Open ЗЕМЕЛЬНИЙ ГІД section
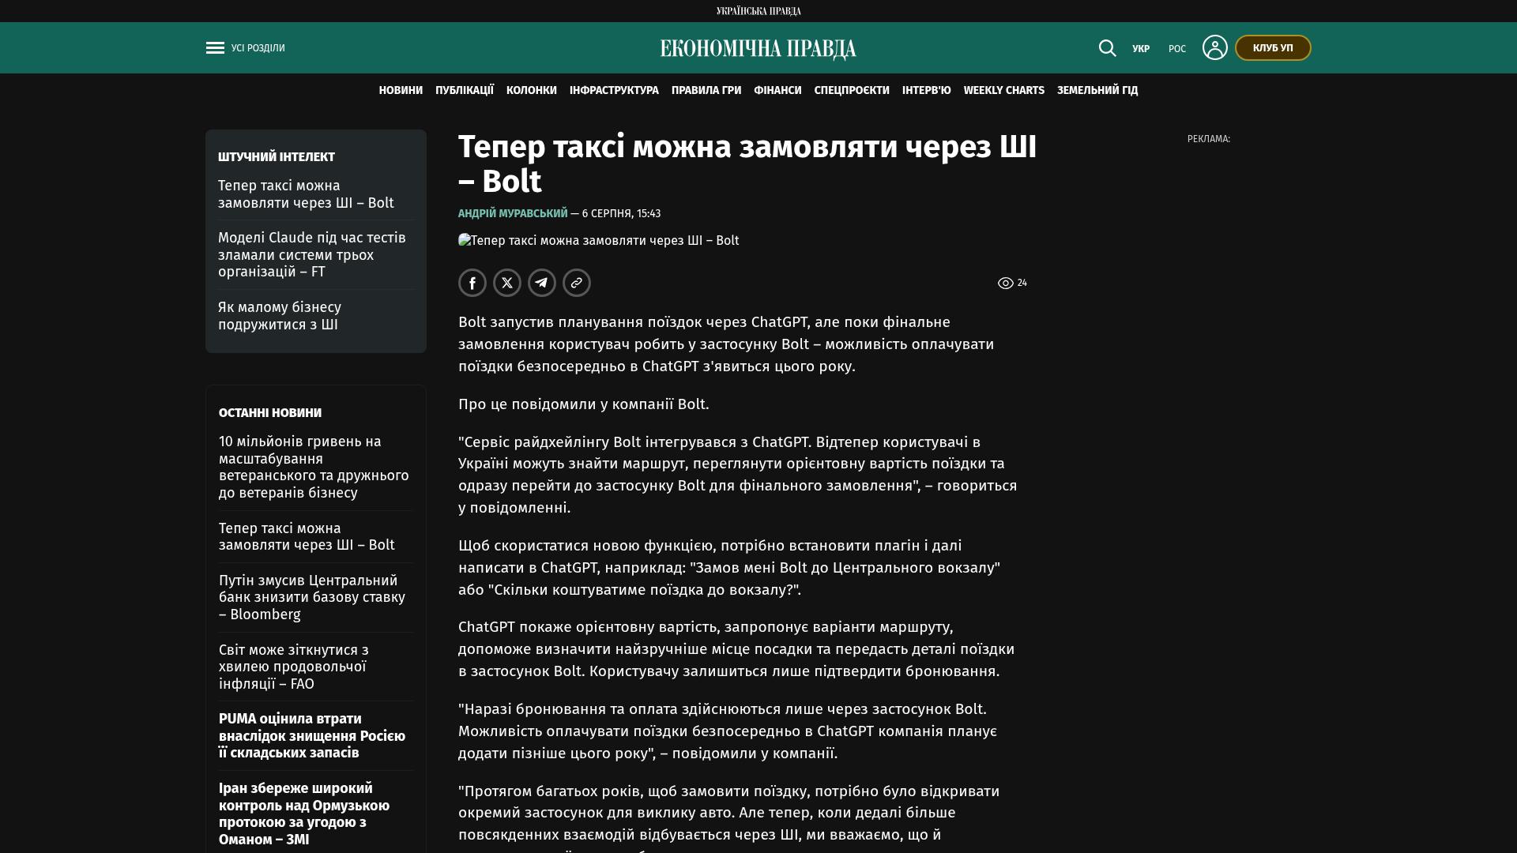 click(x=1097, y=91)
